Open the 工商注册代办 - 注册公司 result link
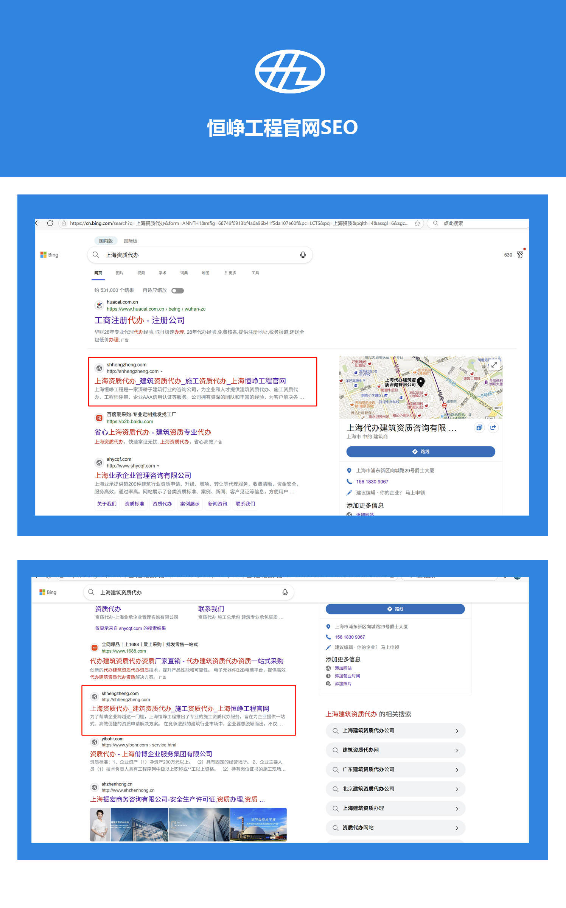 pos(140,320)
